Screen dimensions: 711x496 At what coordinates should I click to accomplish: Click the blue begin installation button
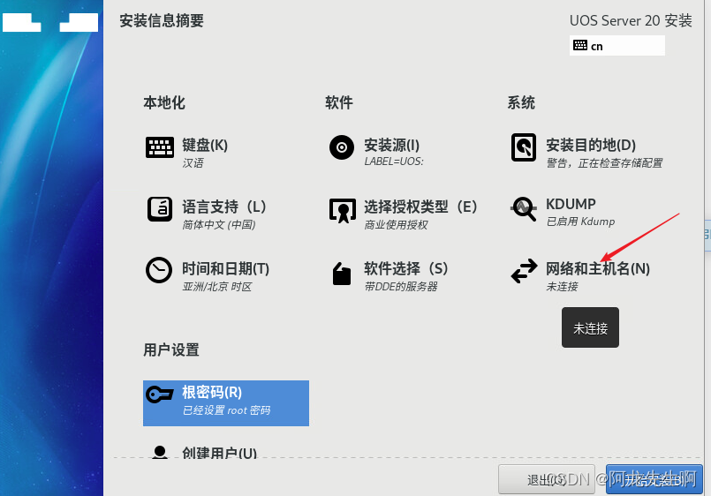tap(654, 479)
